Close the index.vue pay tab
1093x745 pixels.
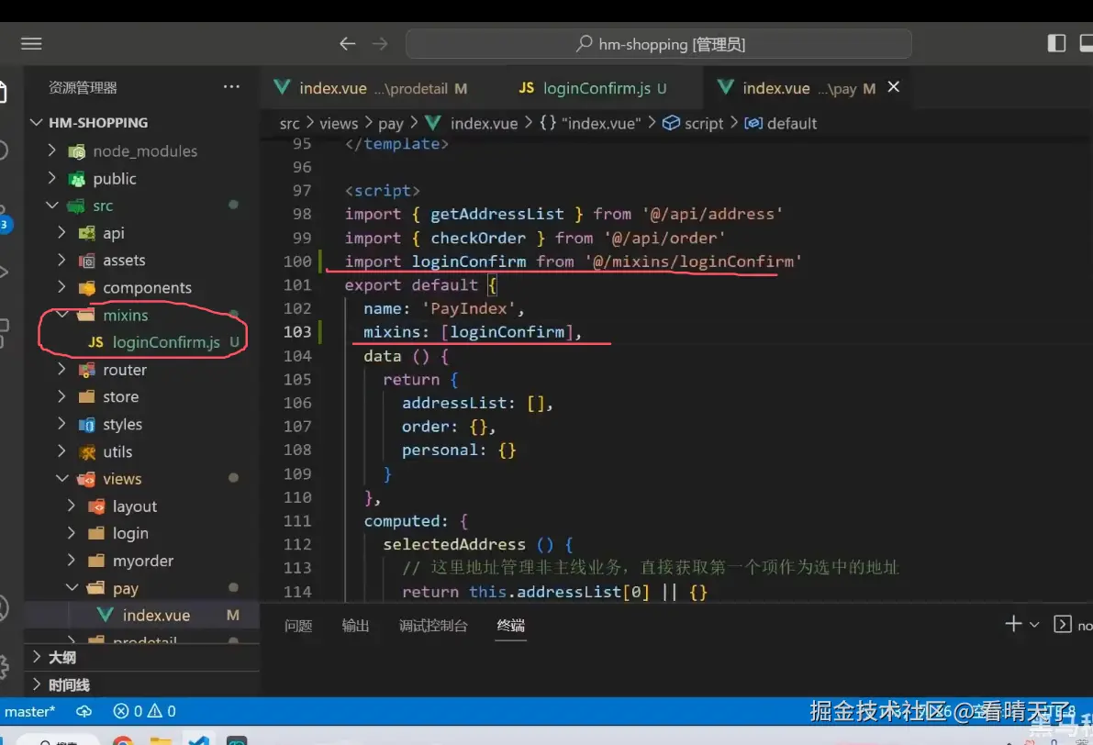tap(894, 87)
